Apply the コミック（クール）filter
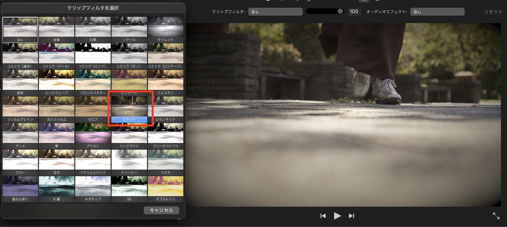507x227 pixels. point(57,56)
